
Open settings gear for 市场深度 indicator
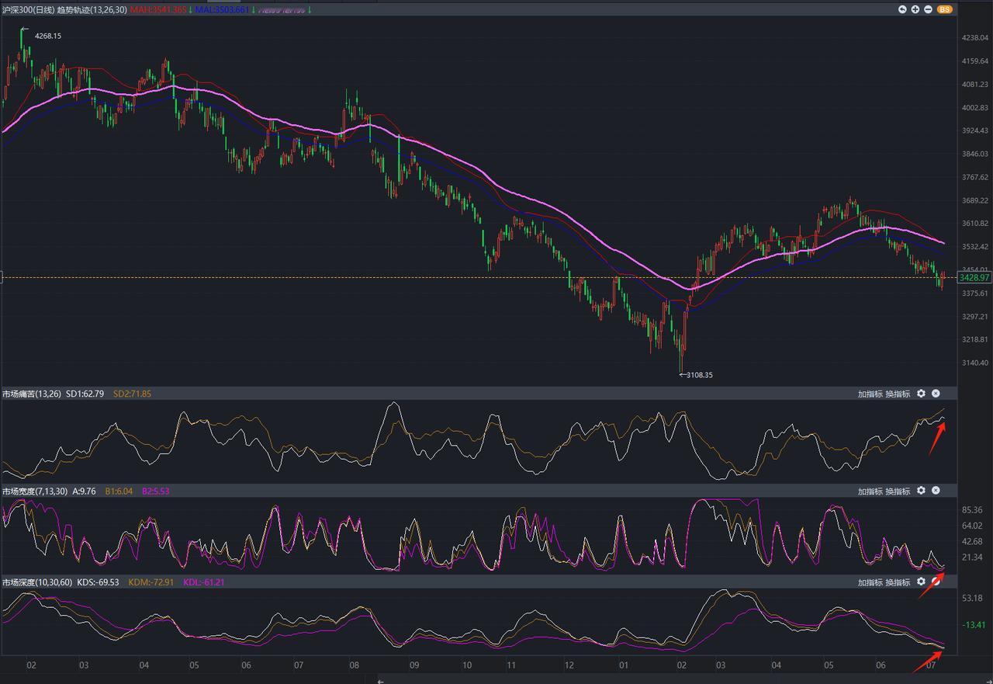tap(921, 582)
